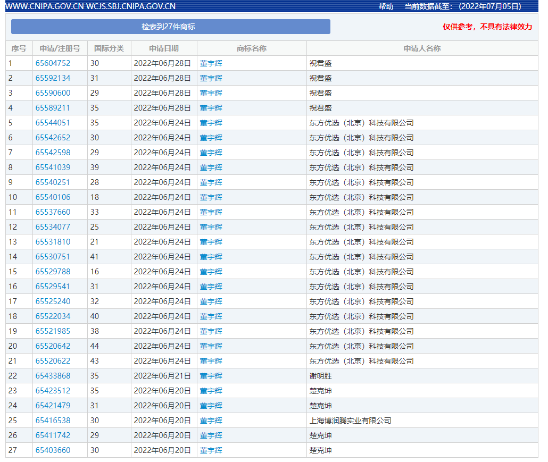
Task: Click the 申请人名称 column header
Action: (422, 48)
